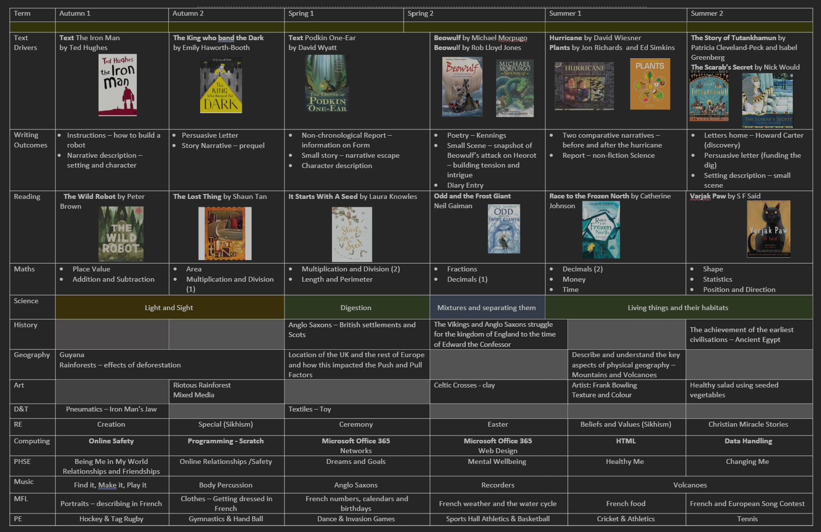Click the Living things and their habitats cell
821x532 pixels.
(x=678, y=308)
